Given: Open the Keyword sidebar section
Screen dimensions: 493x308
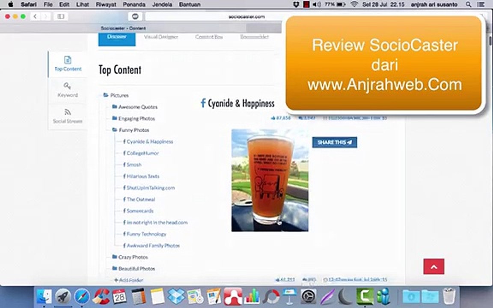Looking at the screenshot, I should click(x=67, y=90).
